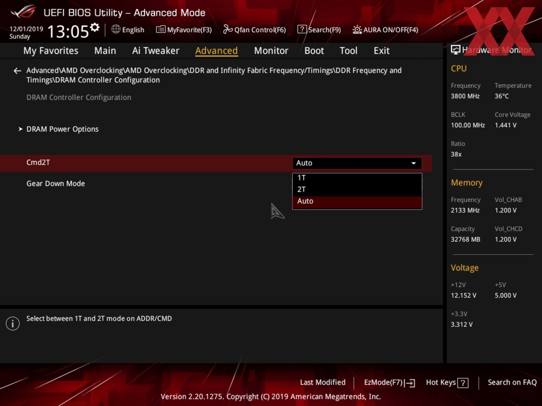Open the Monitor tab
This screenshot has height=406, width=542.
pos(271,51)
